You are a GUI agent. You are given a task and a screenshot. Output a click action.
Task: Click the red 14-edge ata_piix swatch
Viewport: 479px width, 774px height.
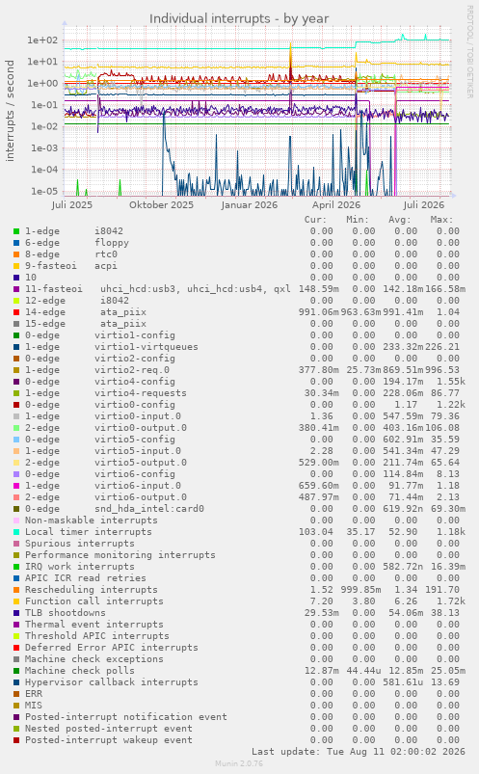click(16, 312)
